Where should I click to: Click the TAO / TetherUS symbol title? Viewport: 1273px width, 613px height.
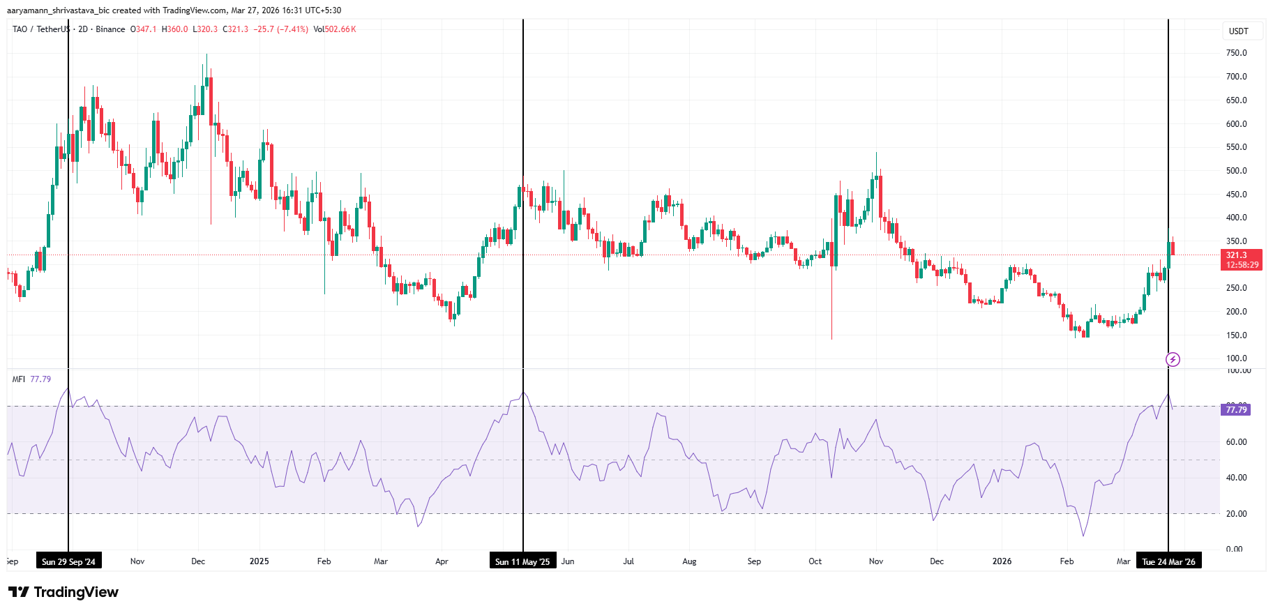pyautogui.click(x=41, y=29)
